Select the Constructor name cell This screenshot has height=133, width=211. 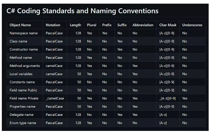click(24, 49)
